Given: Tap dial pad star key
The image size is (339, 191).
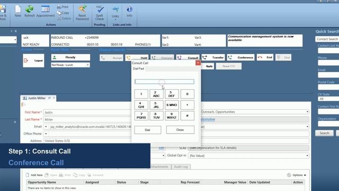Looking at the screenshot, I should pos(187,105).
